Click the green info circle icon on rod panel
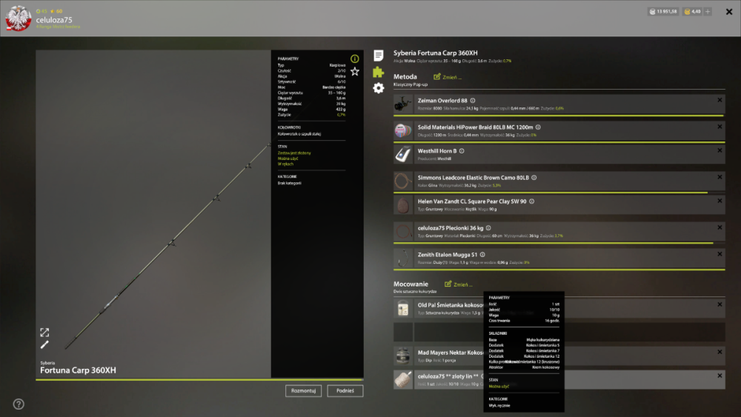The height and width of the screenshot is (417, 741). point(354,59)
